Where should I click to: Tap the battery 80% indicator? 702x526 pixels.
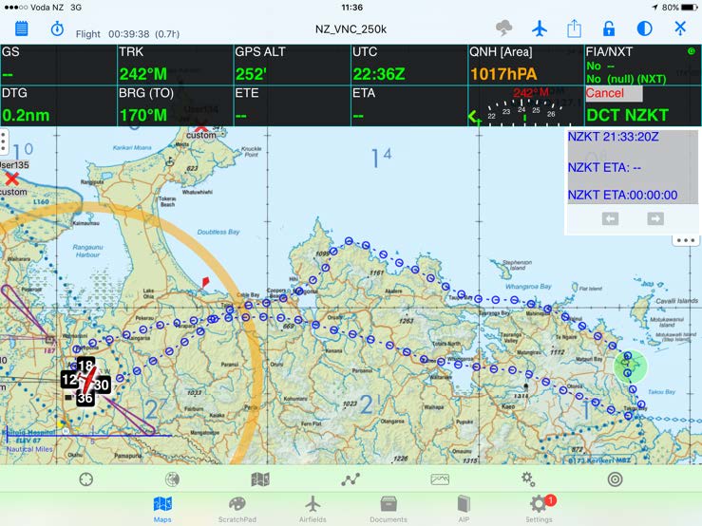[679, 8]
